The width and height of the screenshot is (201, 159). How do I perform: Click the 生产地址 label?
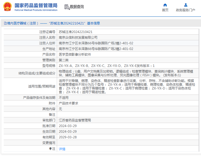click(x=49, y=49)
